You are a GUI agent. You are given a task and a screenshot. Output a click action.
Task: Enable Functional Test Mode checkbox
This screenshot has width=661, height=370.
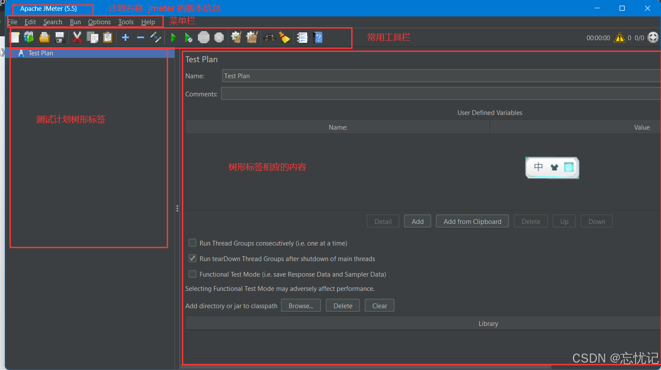[x=193, y=274]
